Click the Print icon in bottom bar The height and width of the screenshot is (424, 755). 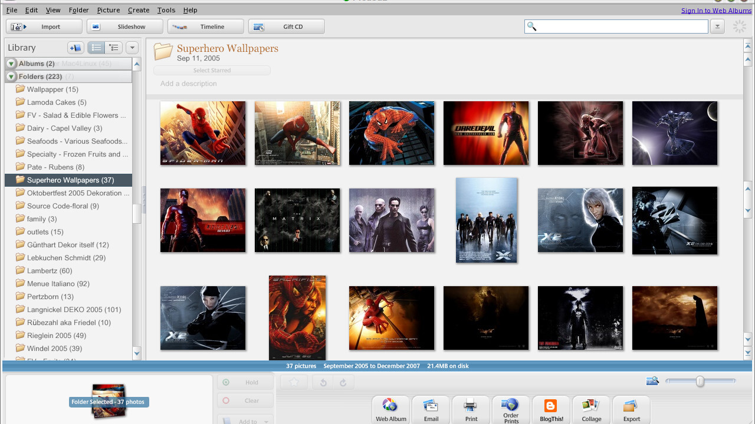471,408
